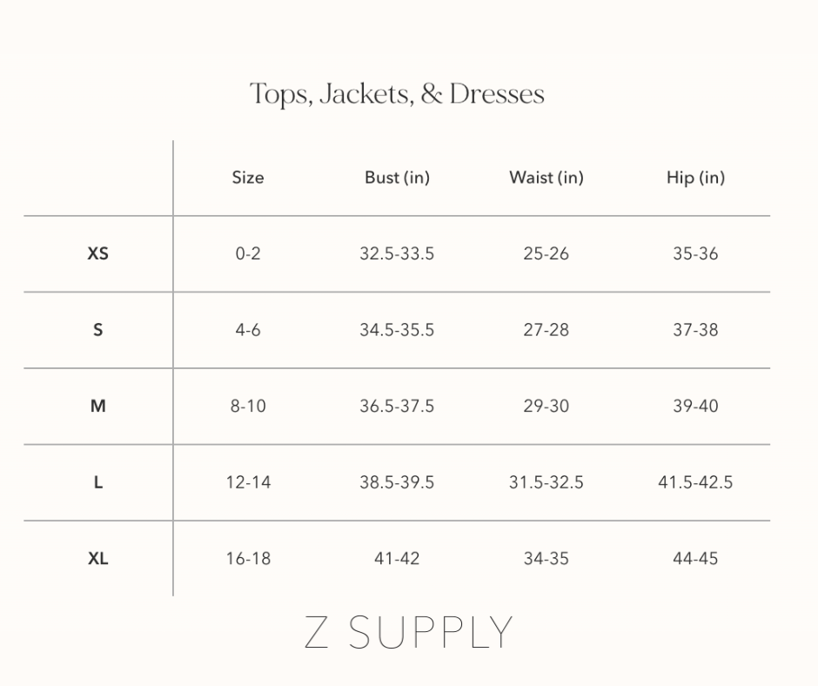Click the 34.5-35.5 bust measurement

pos(397,330)
